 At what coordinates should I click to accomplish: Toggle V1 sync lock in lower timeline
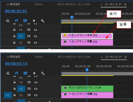coord(29,95)
